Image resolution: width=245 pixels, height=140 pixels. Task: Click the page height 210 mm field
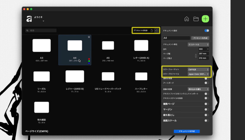(x=204, y=58)
